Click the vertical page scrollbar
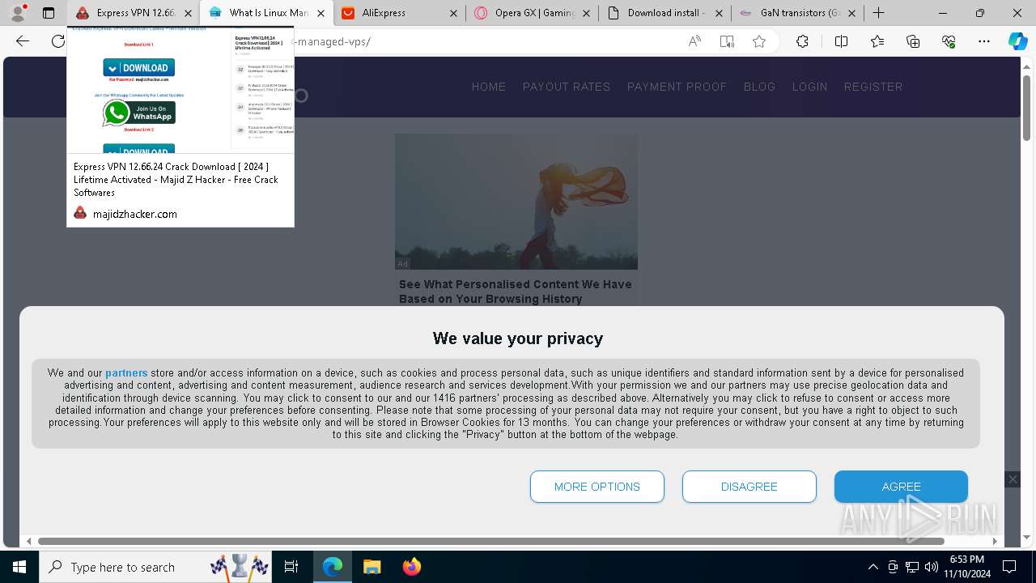The image size is (1036, 583). 1026,109
